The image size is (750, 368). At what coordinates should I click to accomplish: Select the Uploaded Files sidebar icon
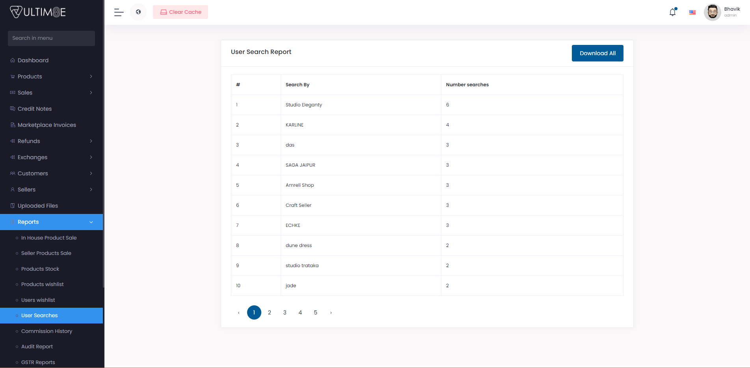pos(12,205)
